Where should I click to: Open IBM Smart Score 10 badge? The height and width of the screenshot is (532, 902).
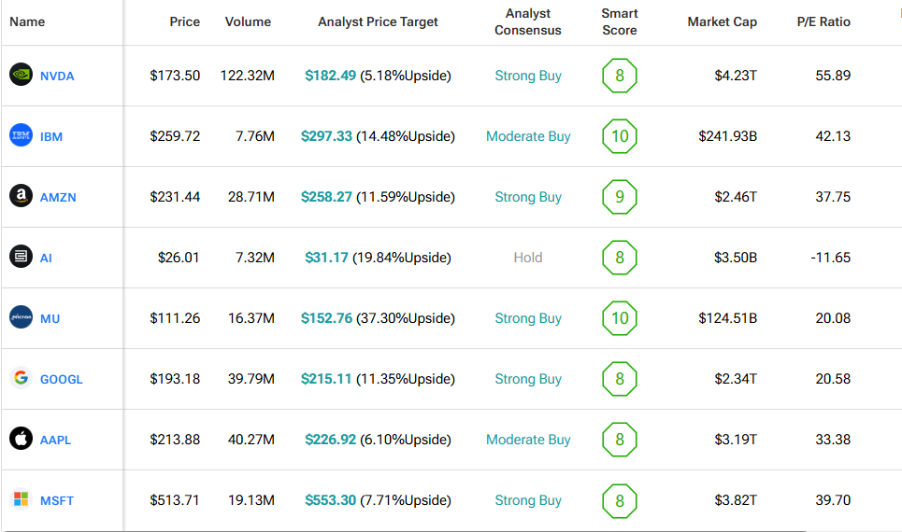pos(620,136)
